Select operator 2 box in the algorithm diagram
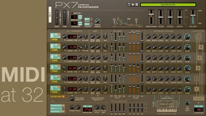 [x=196, y=79]
